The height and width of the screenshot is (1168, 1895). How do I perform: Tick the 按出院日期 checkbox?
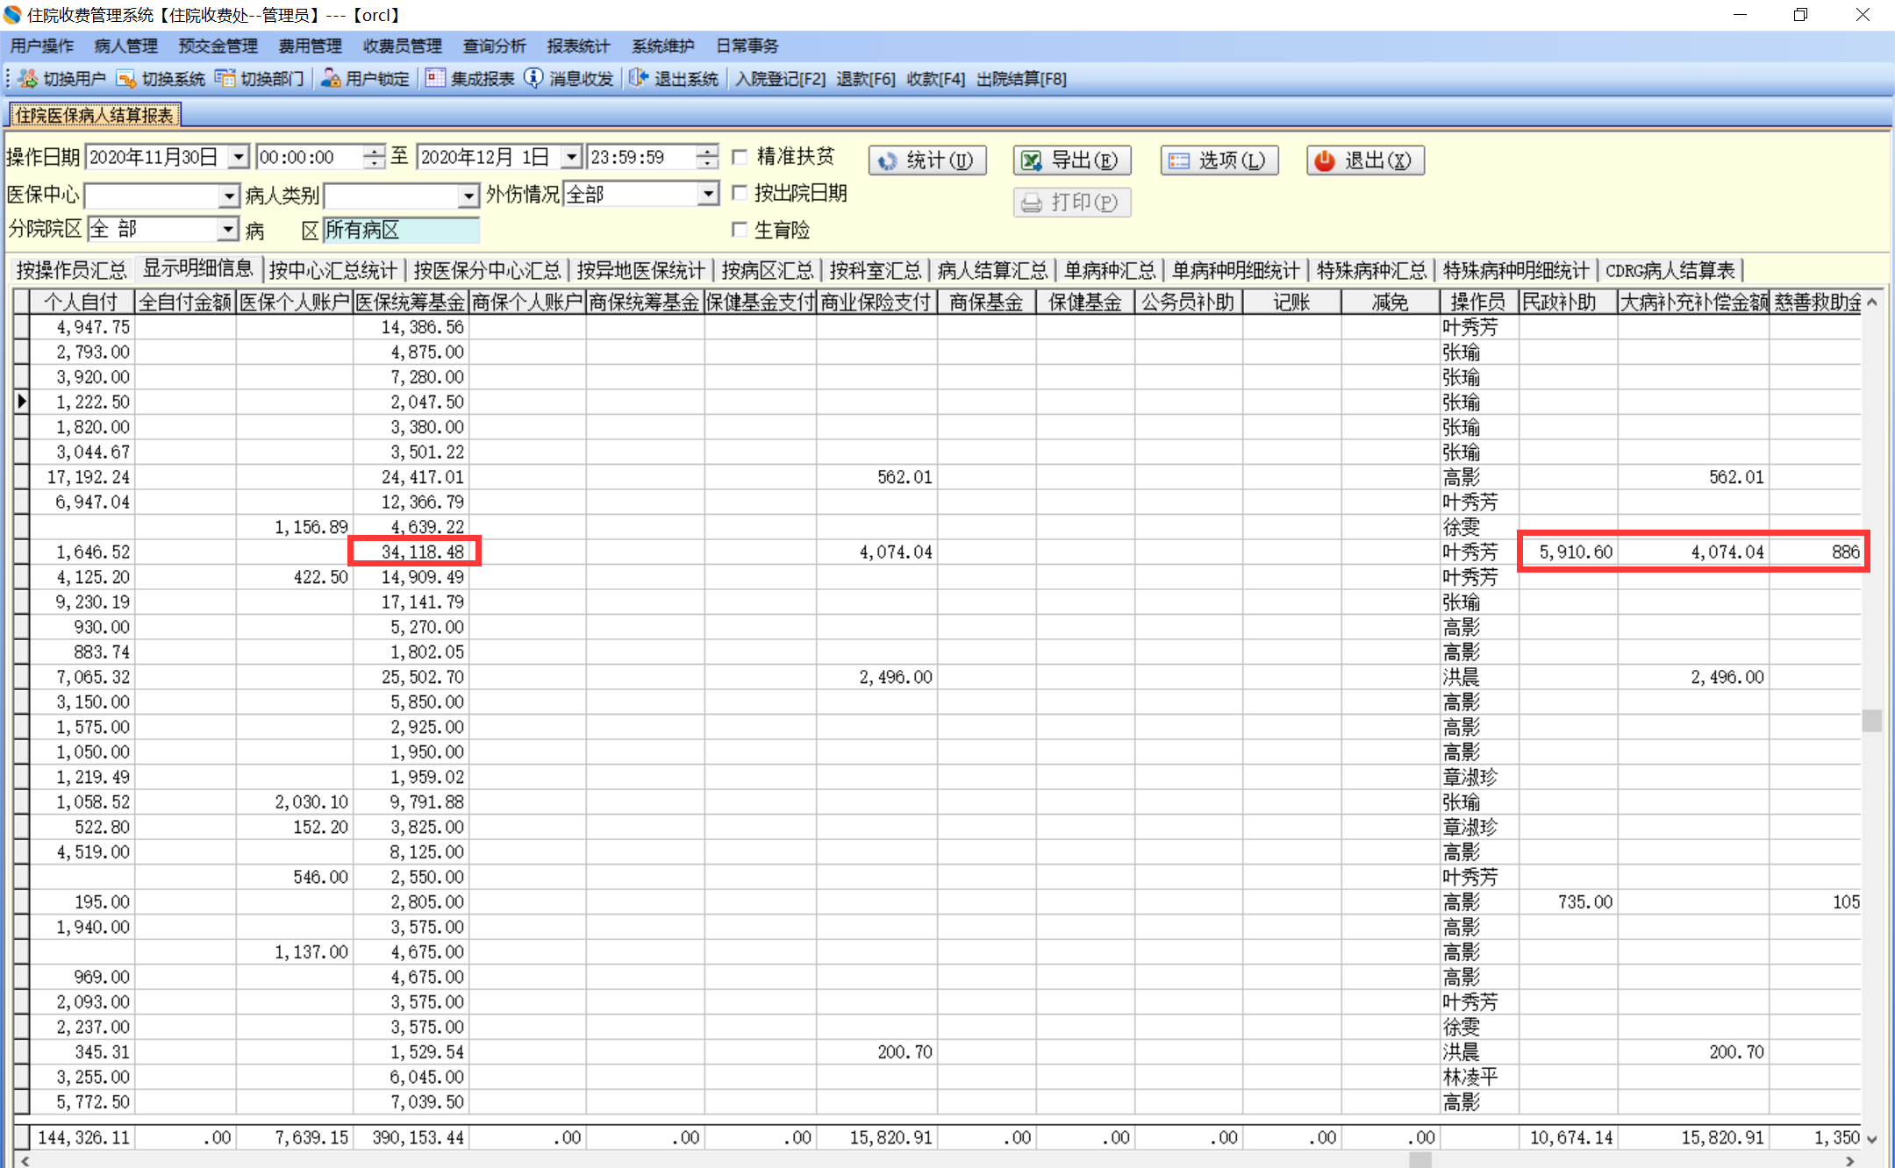coord(740,193)
